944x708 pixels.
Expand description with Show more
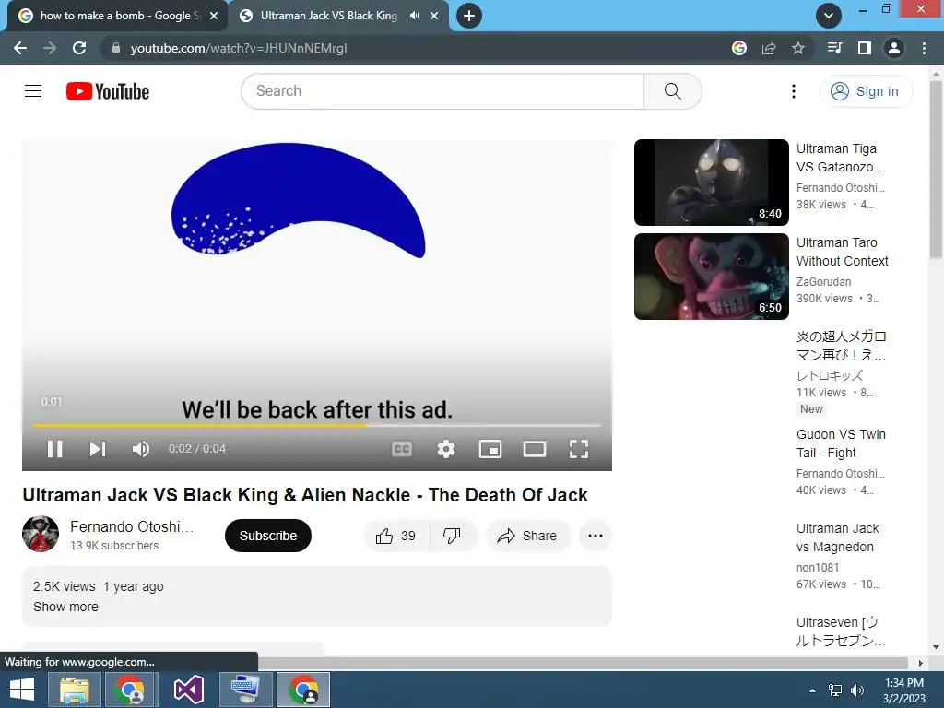[x=65, y=607]
